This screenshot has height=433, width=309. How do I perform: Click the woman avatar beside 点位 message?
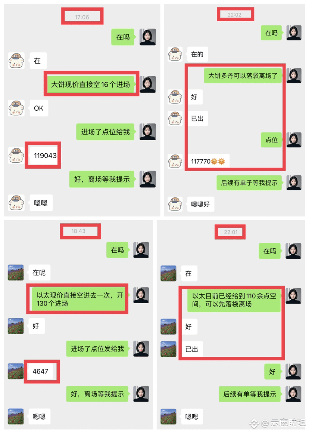pos(294,140)
